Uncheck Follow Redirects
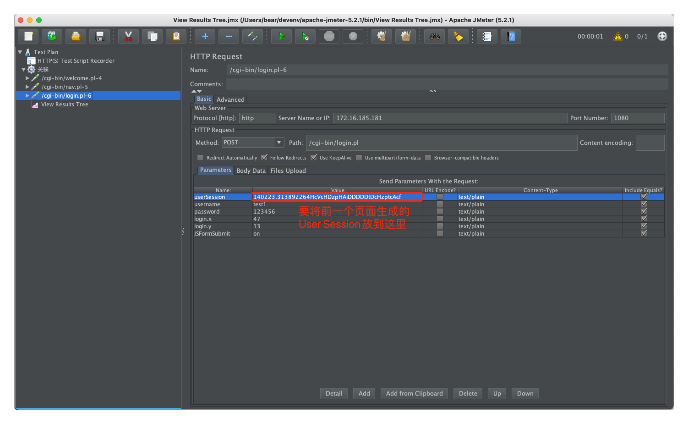 (264, 158)
